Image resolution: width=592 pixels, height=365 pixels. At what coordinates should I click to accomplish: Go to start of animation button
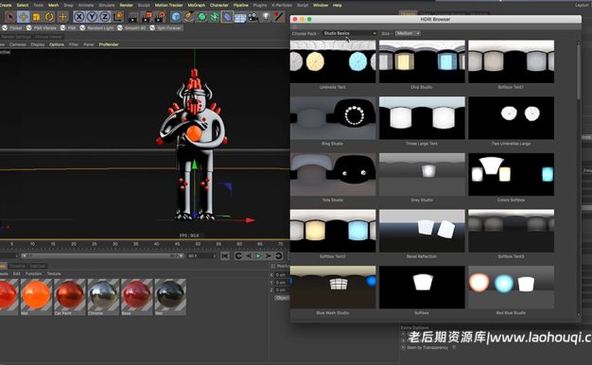tap(225, 256)
